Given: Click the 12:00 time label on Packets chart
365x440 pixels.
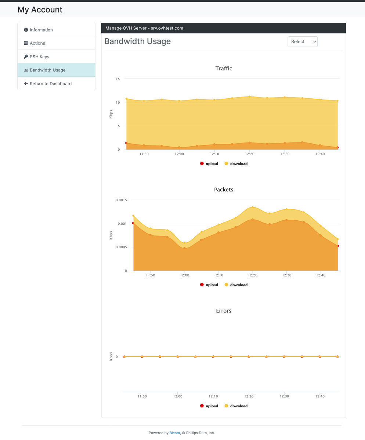Looking at the screenshot, I should pyautogui.click(x=184, y=275).
